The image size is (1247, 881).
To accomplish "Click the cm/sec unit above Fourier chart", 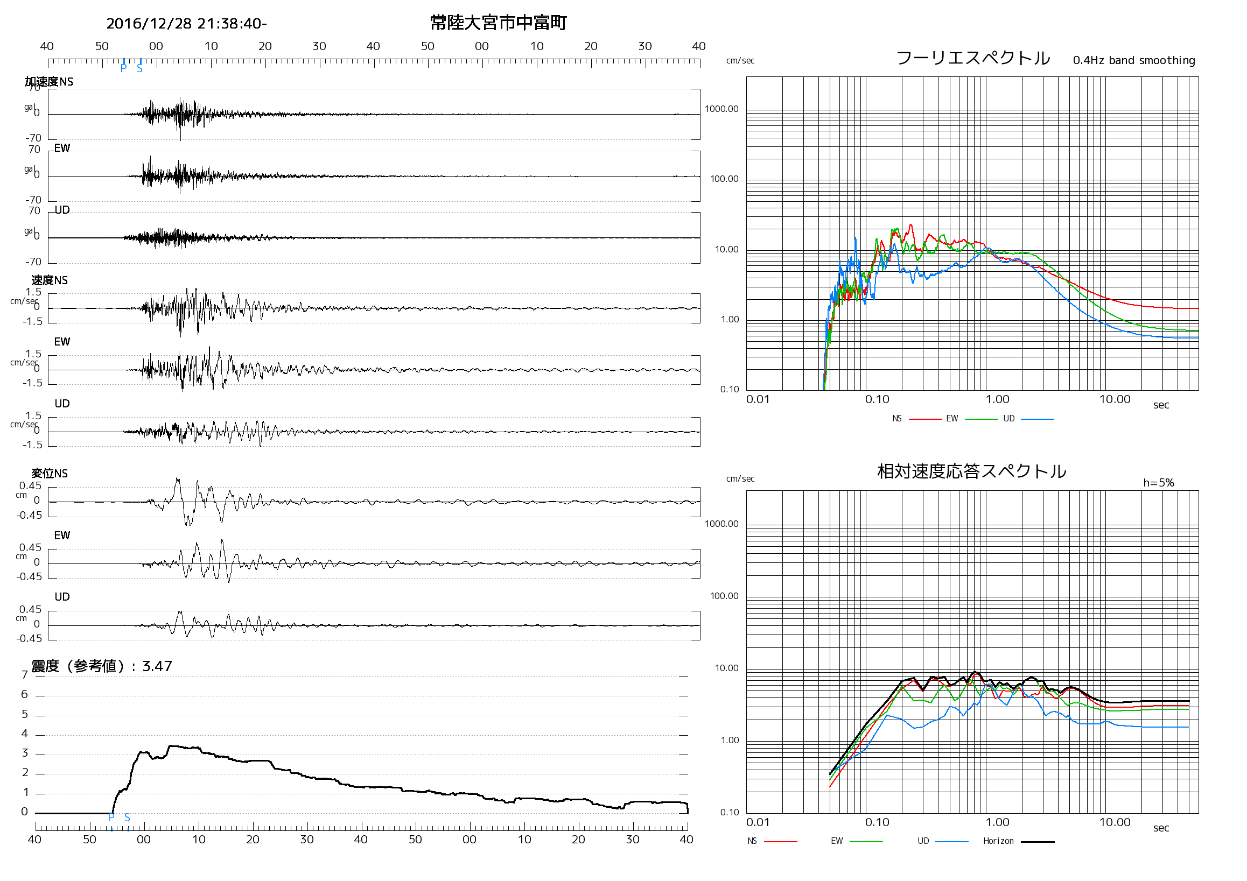I will [740, 61].
